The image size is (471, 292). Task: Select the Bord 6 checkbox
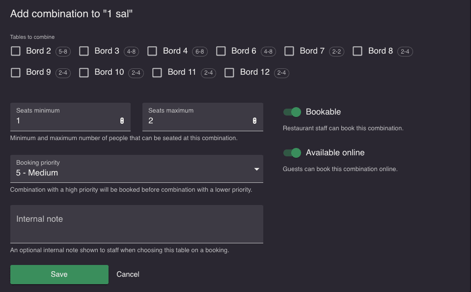pos(221,51)
